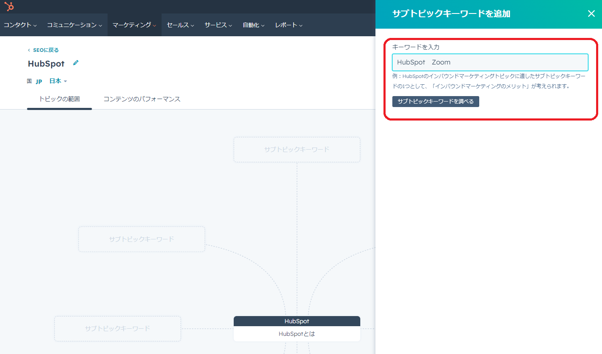The width and height of the screenshot is (602, 354).
Task: Click the HubSpot topic title
Action: 46,64
